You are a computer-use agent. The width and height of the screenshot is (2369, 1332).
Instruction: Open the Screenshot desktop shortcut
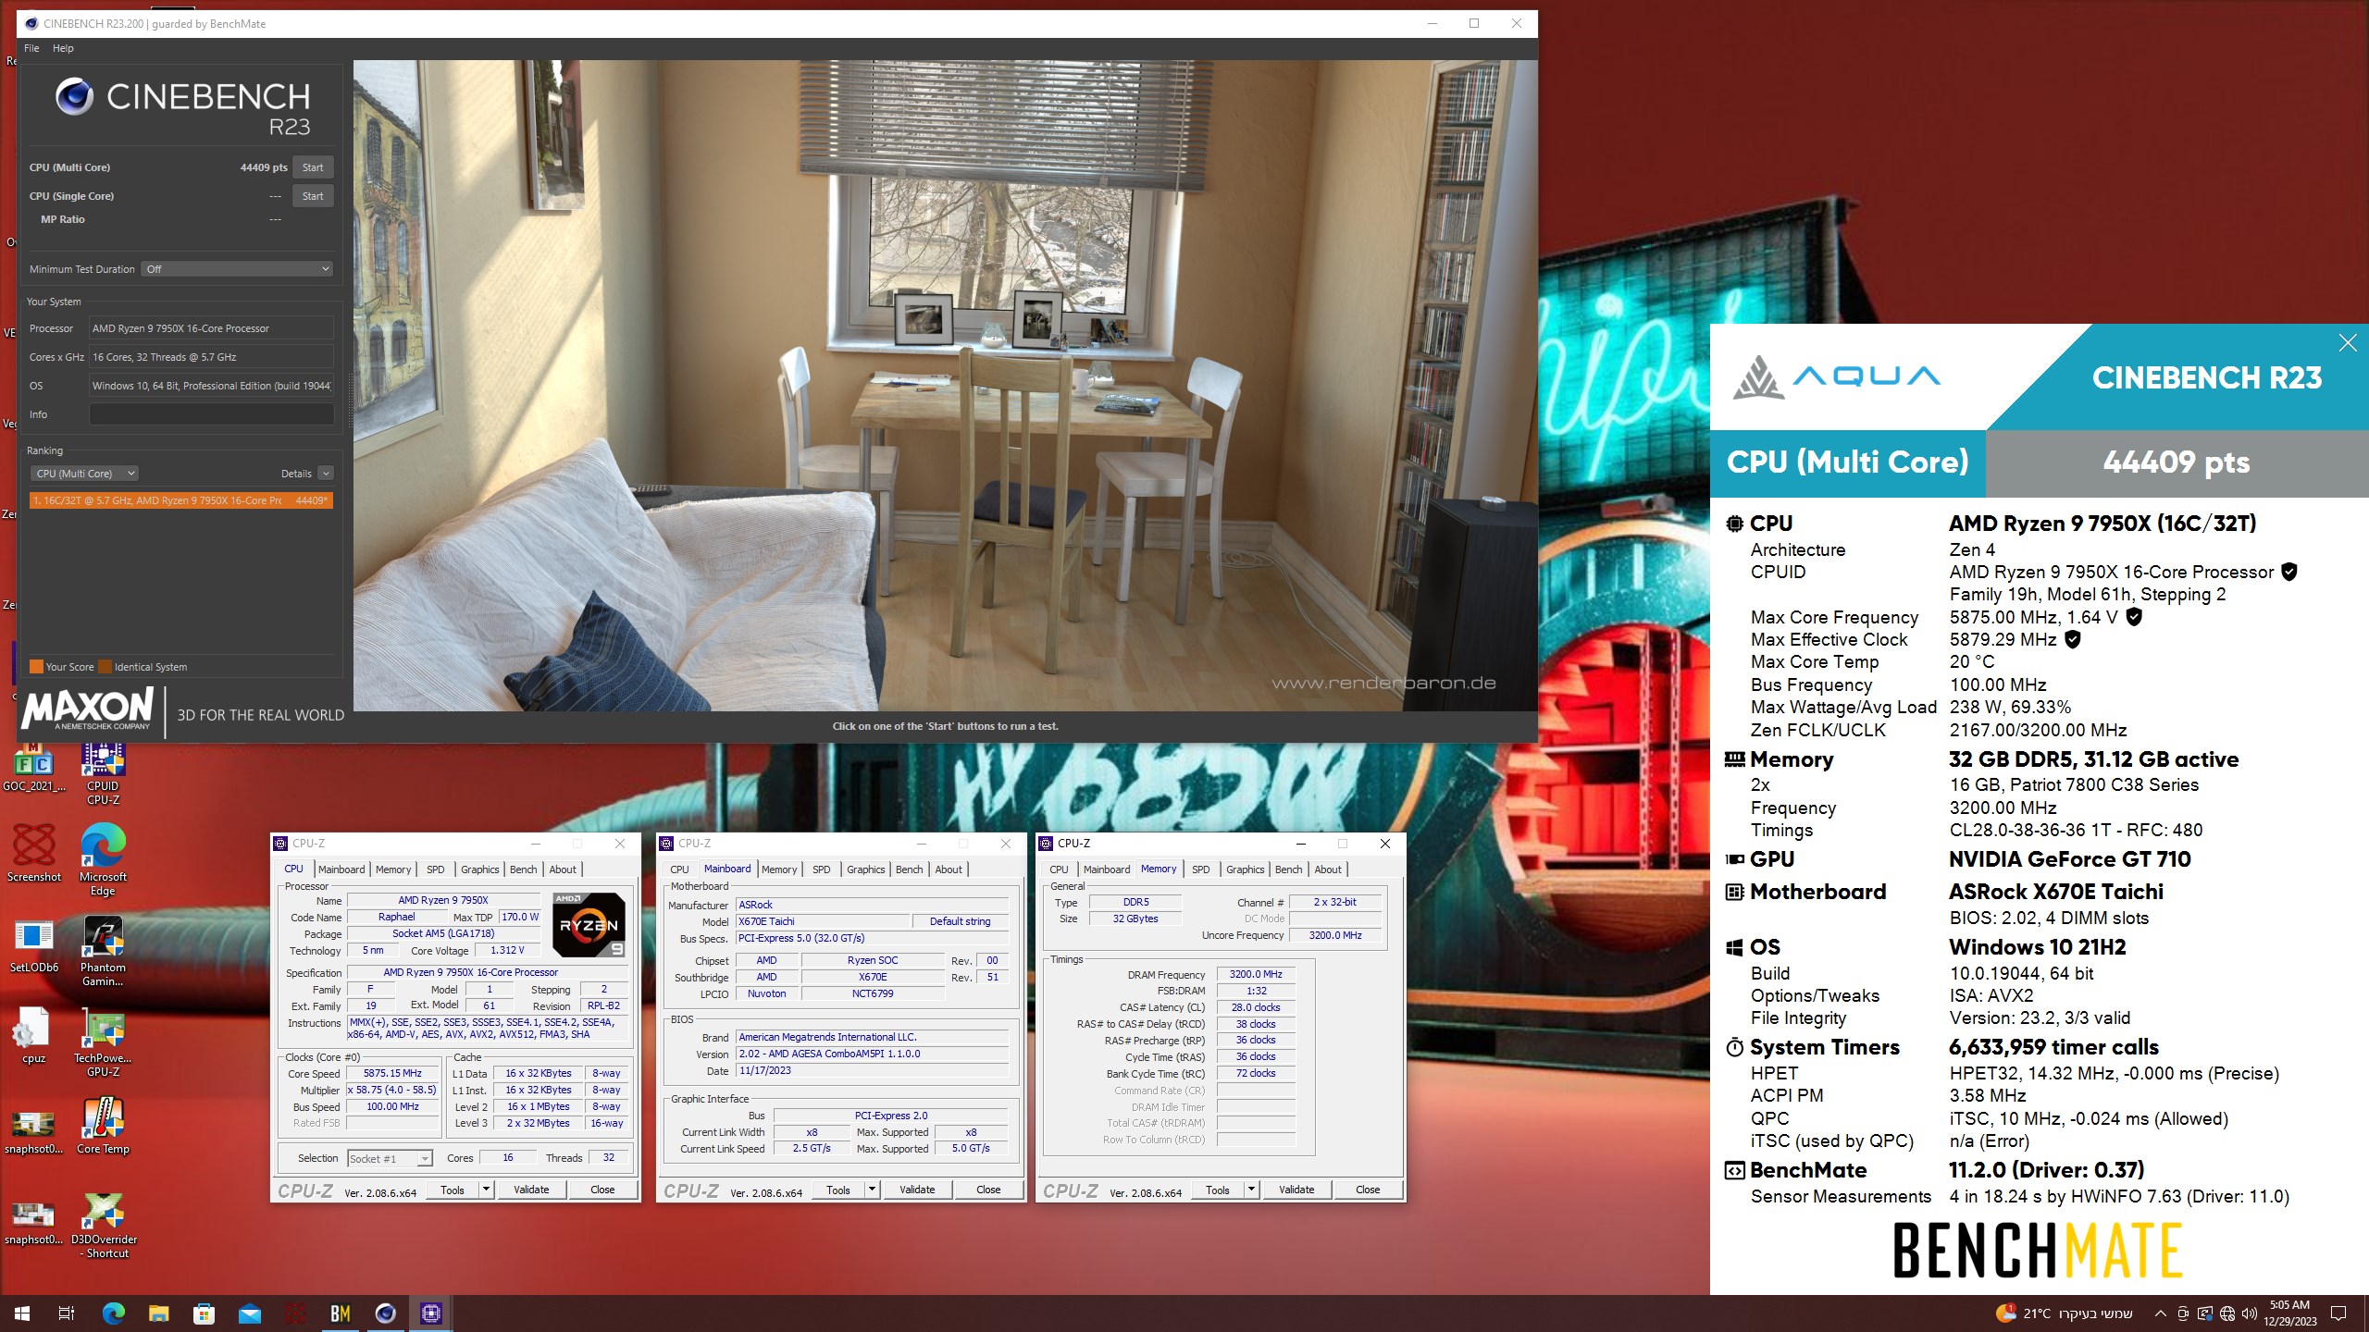pyautogui.click(x=34, y=853)
